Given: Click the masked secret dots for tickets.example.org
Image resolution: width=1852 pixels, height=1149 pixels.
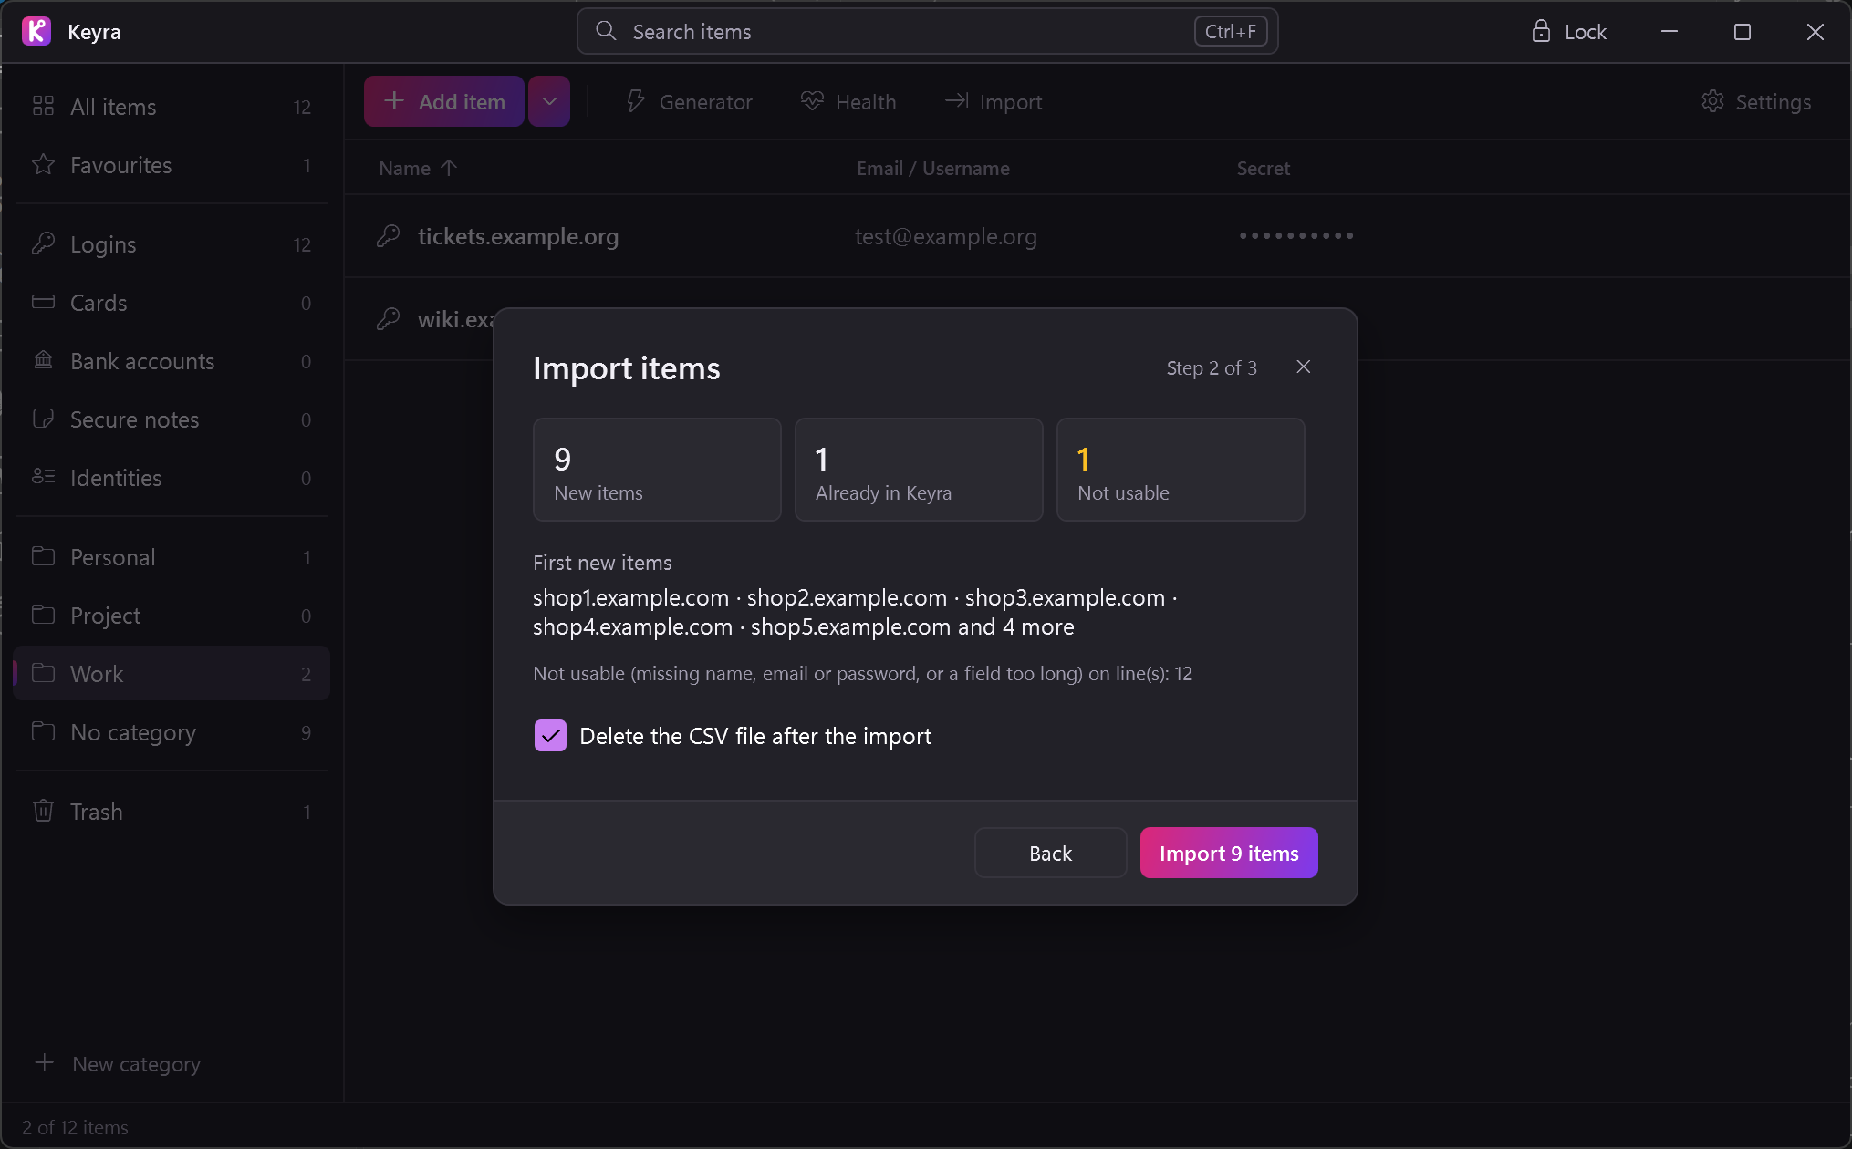Looking at the screenshot, I should pos(1296,236).
